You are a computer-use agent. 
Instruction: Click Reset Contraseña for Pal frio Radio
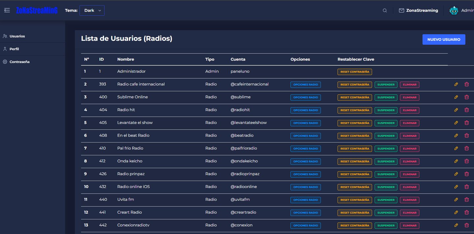tap(355, 149)
